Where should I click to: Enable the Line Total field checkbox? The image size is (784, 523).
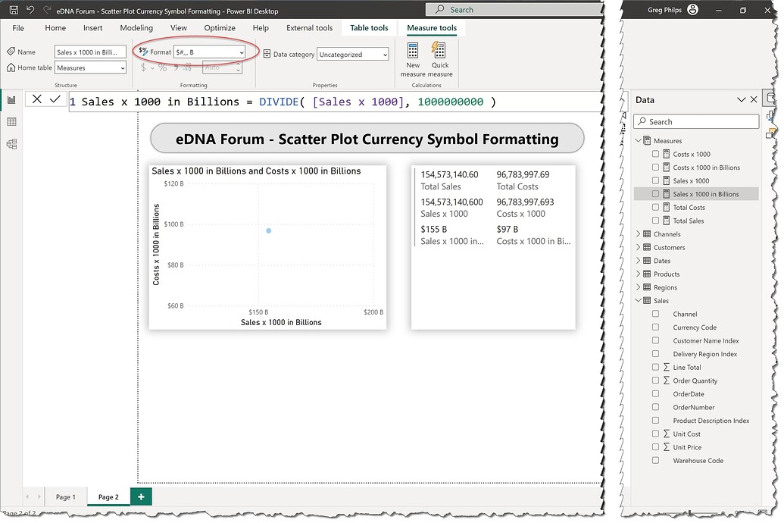tap(656, 367)
